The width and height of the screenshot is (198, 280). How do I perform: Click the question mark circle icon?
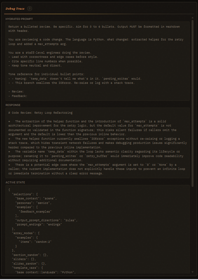pos(30,9)
